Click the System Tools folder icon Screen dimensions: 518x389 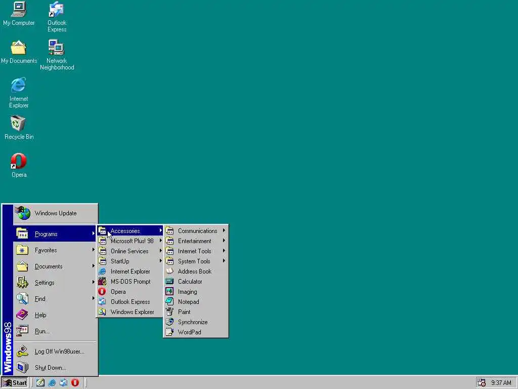169,261
